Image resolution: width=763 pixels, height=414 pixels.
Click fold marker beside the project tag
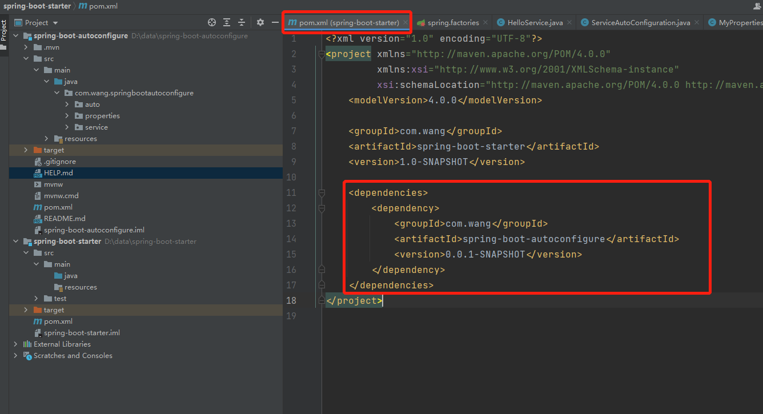pos(322,54)
